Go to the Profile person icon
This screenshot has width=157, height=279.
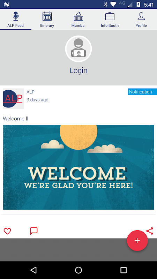tap(141, 16)
